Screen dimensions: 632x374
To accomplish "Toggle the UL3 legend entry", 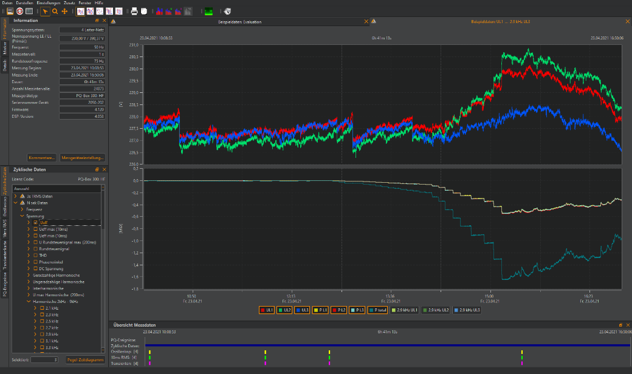I will 302,310.
